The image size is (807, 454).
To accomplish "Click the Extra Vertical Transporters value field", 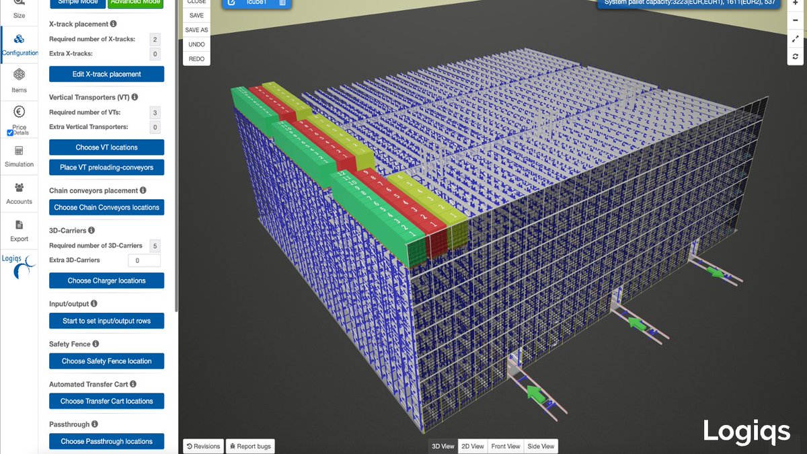I will pos(155,127).
